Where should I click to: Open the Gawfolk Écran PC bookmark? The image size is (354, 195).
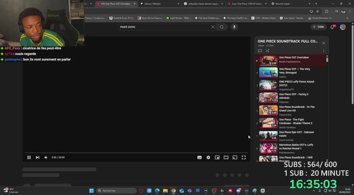(122, 18)
